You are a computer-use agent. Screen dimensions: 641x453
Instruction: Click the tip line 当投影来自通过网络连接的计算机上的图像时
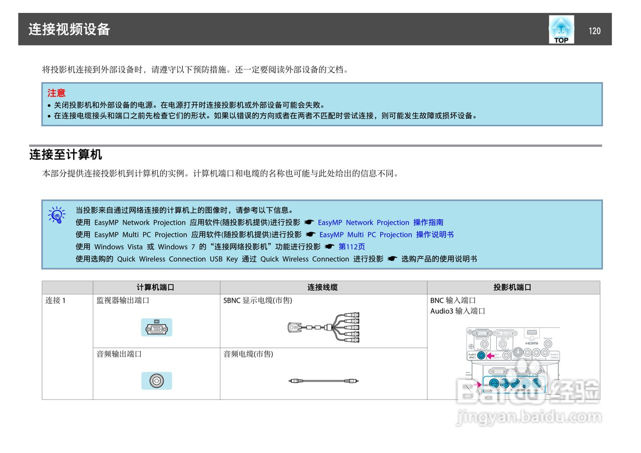[184, 210]
